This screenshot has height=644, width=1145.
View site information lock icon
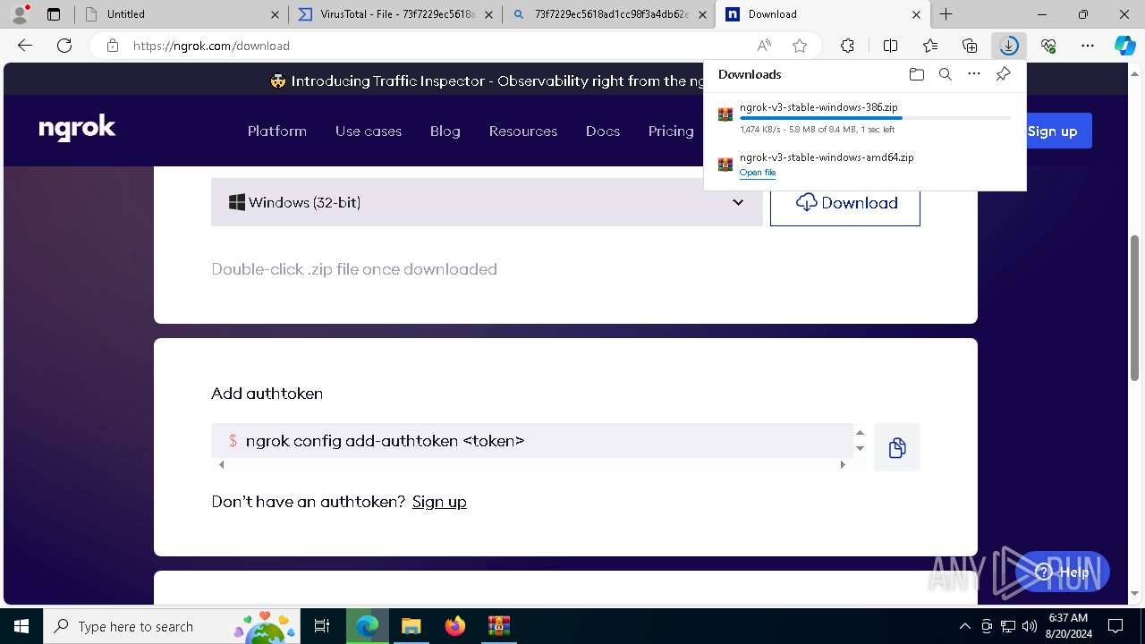(112, 46)
